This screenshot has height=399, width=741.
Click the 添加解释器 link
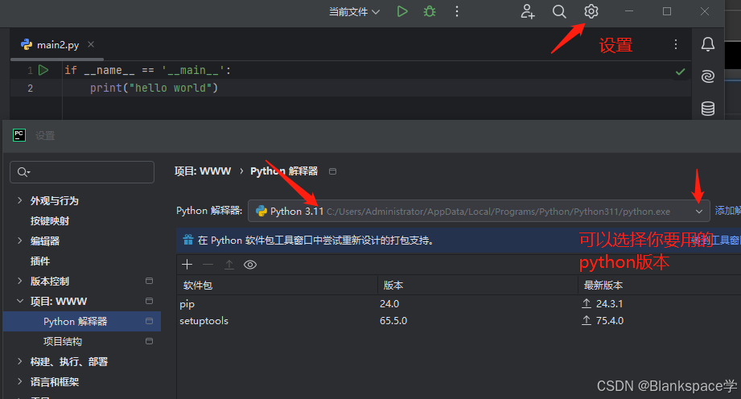(728, 211)
